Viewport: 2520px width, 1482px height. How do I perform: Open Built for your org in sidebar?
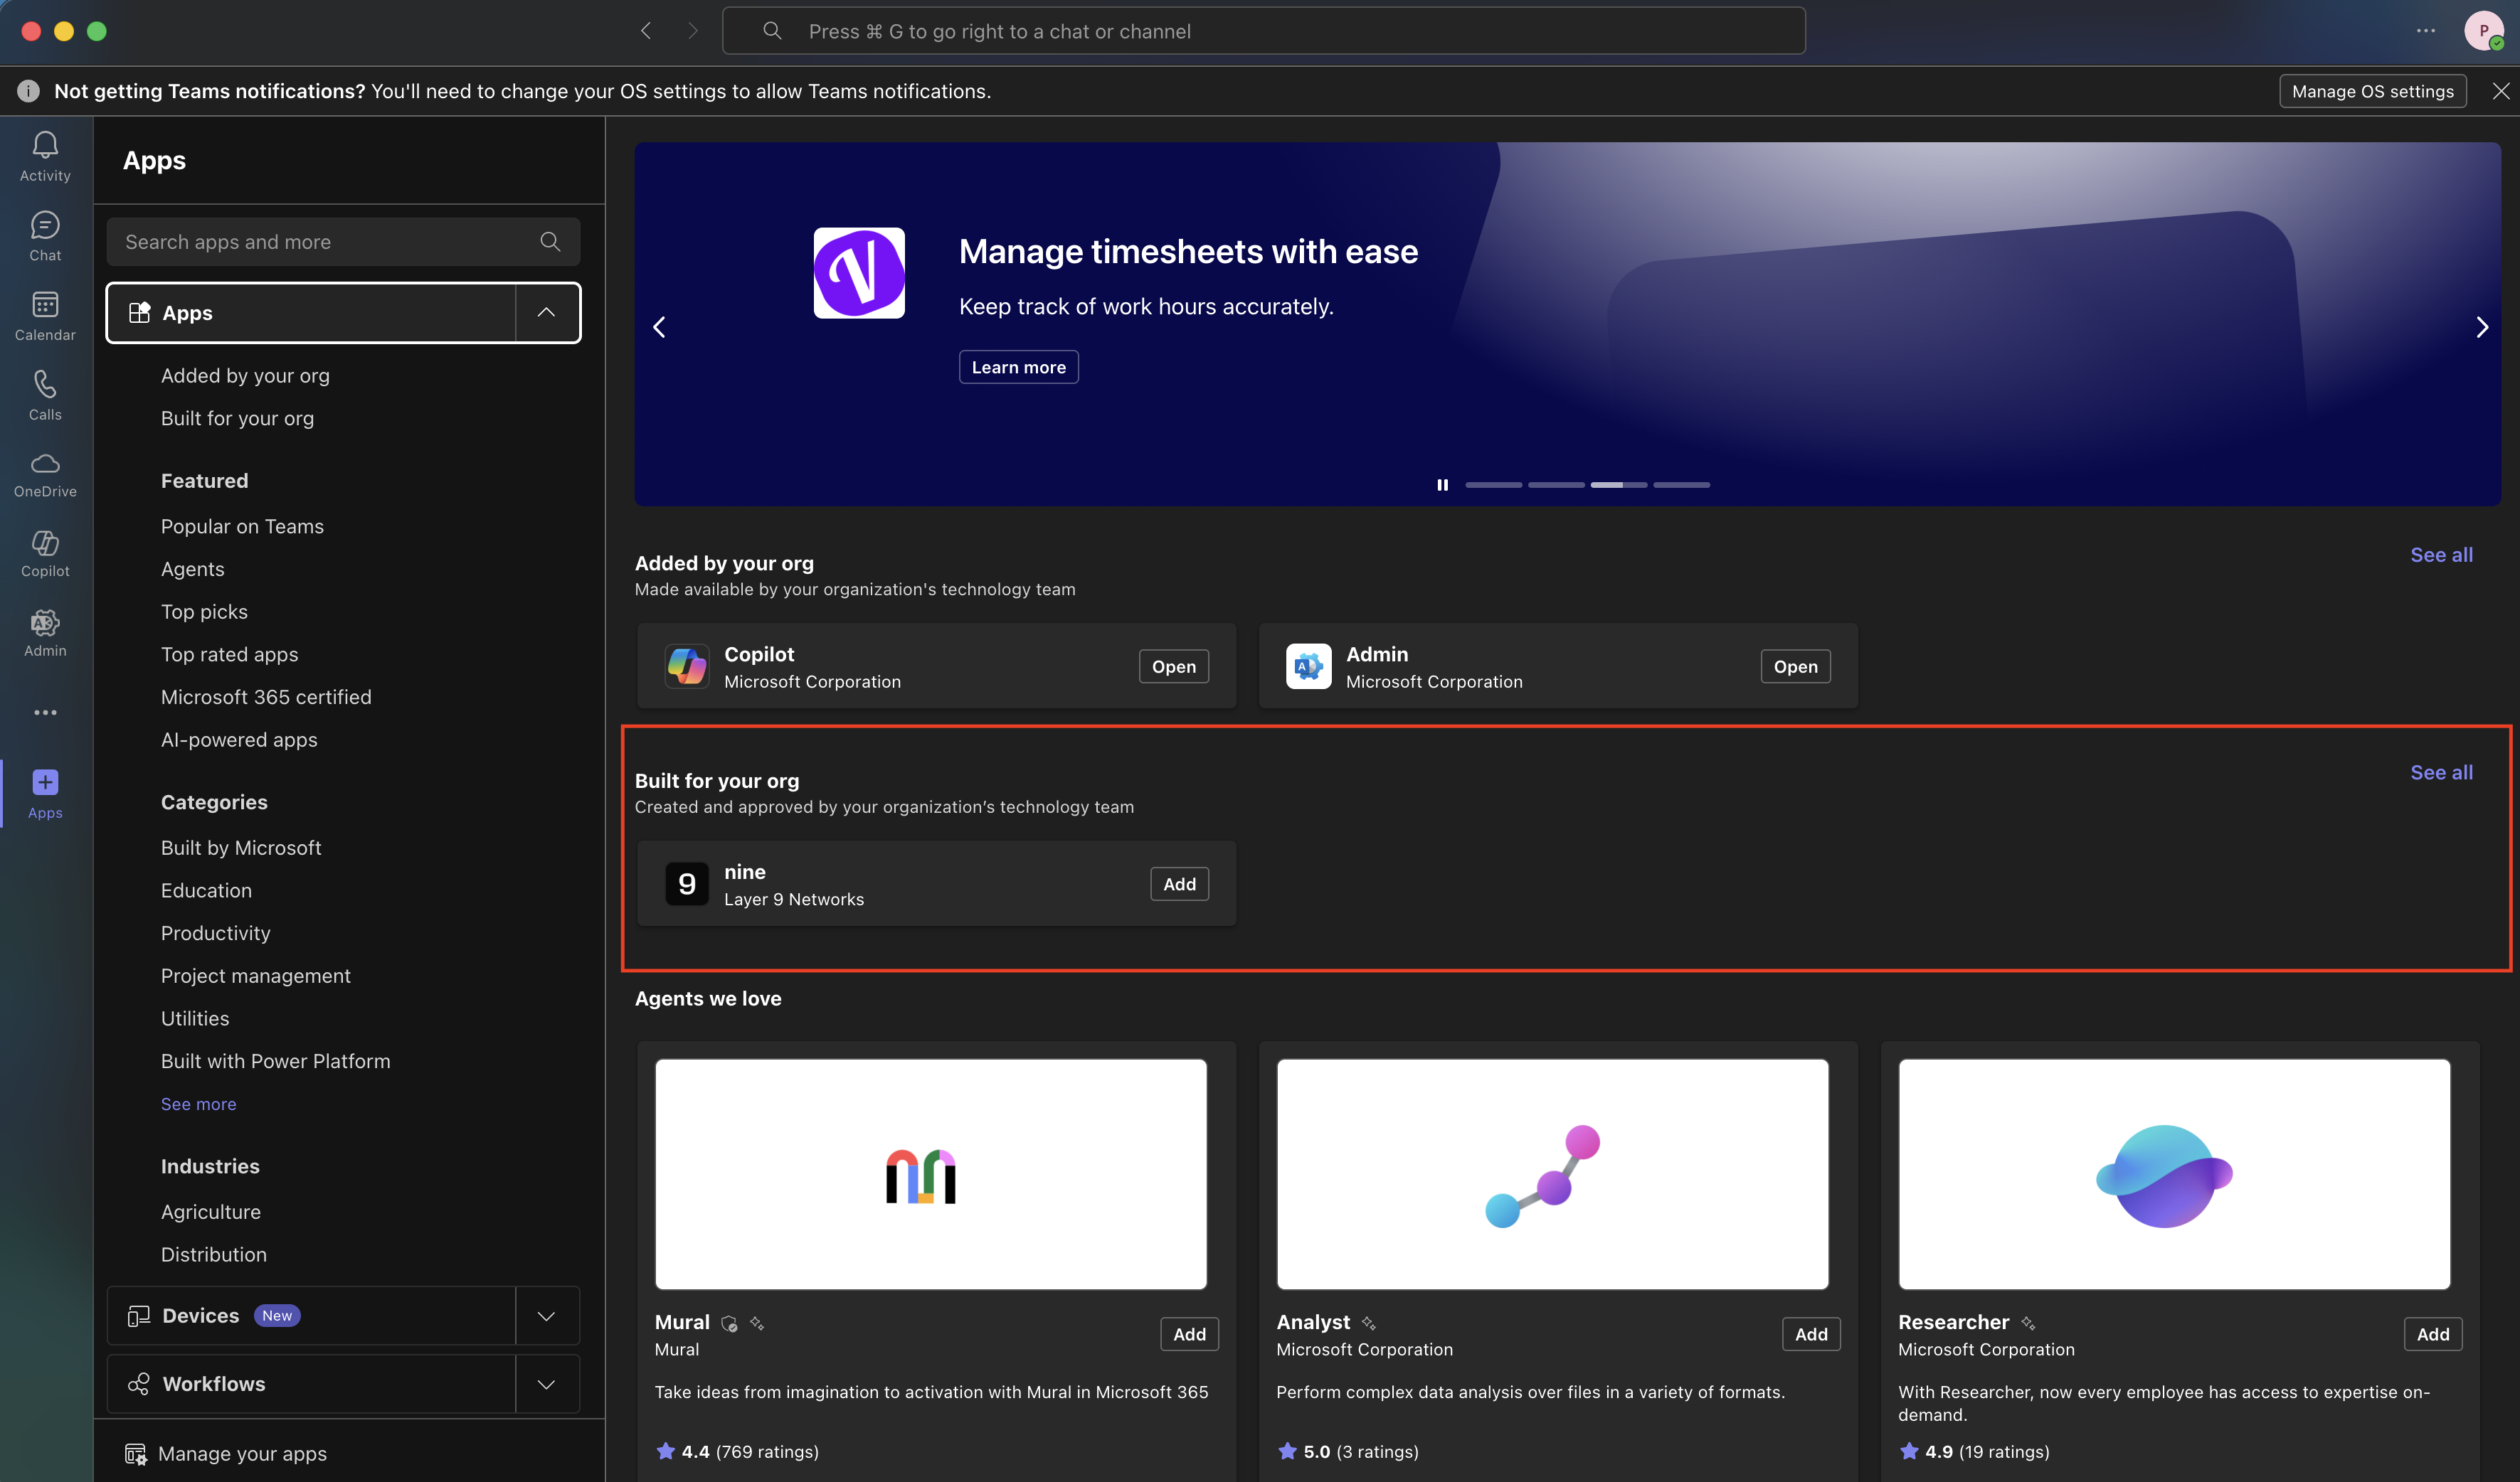coord(237,419)
